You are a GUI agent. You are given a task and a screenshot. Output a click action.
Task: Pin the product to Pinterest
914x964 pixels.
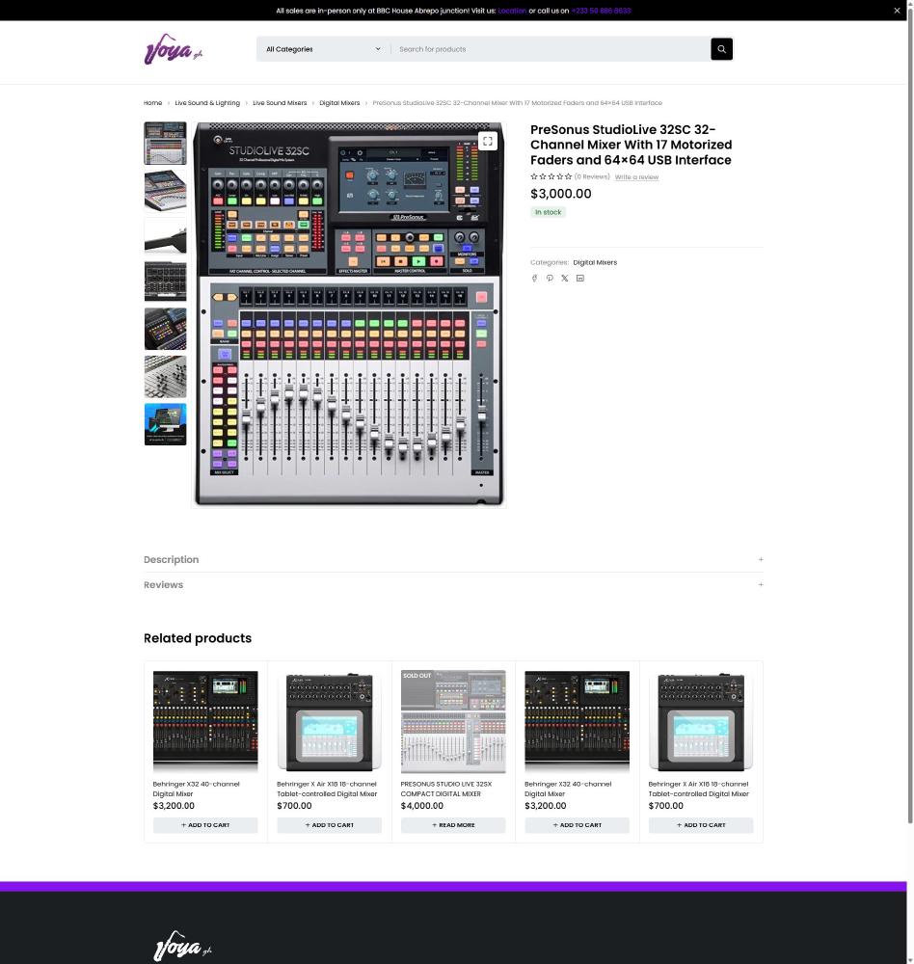pyautogui.click(x=550, y=278)
